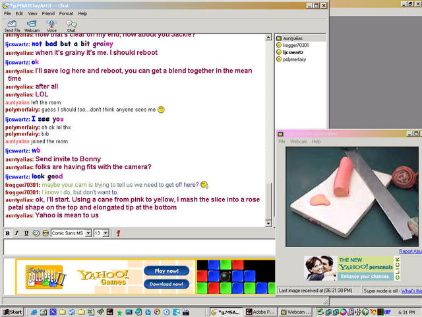Switch to the g.MSA chat taskbar button
Screen dimensions: 422x317
click(x=226, y=312)
